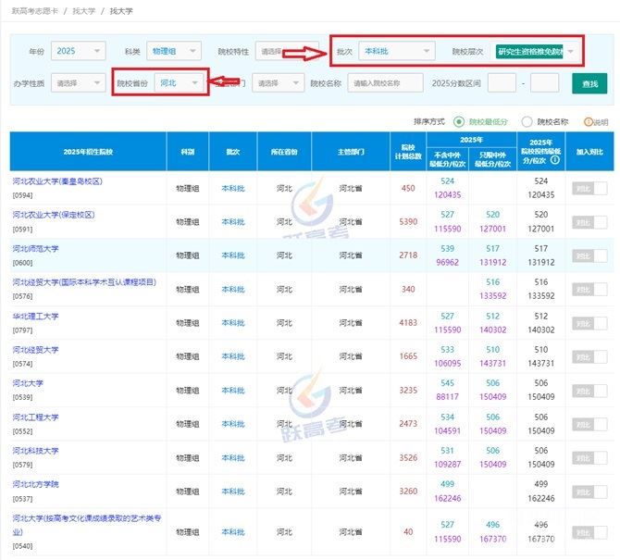This screenshot has width=620, height=560.
Task: Open the 院校特性 dropdown
Action: (287, 51)
